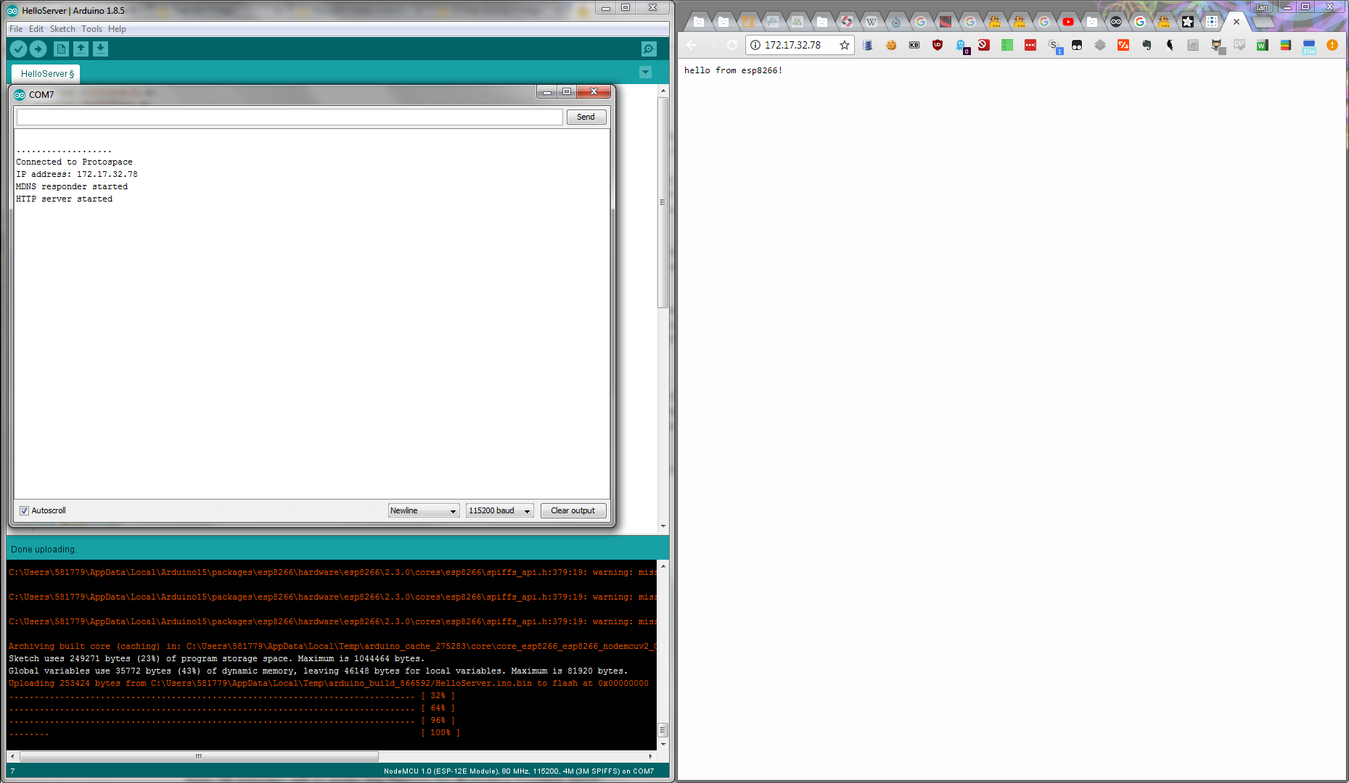1349x783 pixels.
Task: Click the Clear output button
Action: [573, 510]
